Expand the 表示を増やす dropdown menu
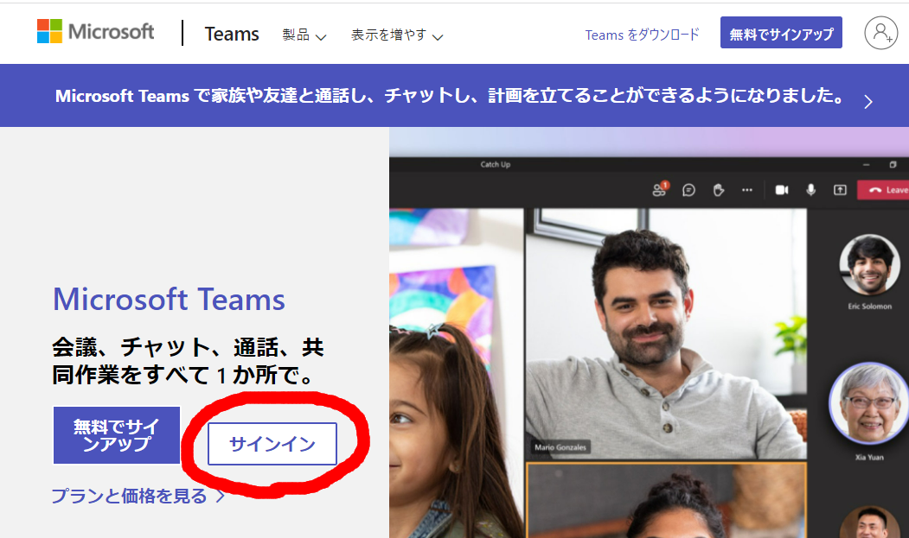Viewport: 909px width, 538px height. click(397, 35)
